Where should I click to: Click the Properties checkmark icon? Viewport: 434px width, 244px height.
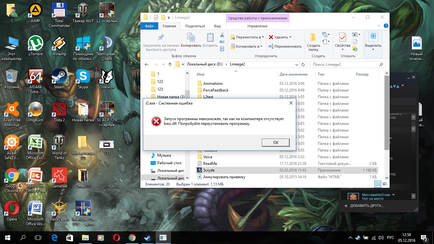(342, 38)
